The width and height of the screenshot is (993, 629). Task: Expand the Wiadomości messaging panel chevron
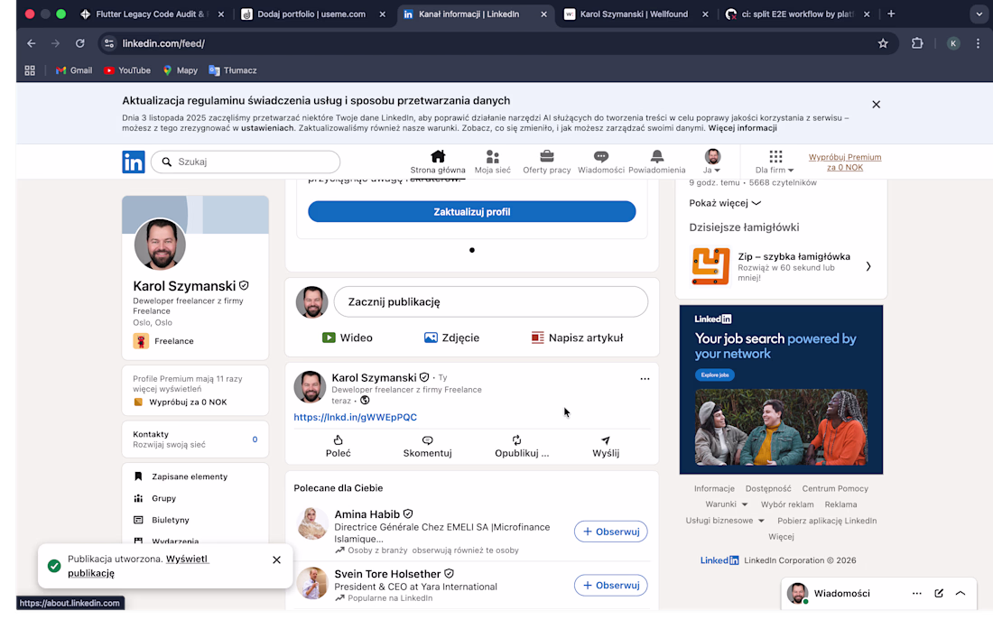point(961,593)
